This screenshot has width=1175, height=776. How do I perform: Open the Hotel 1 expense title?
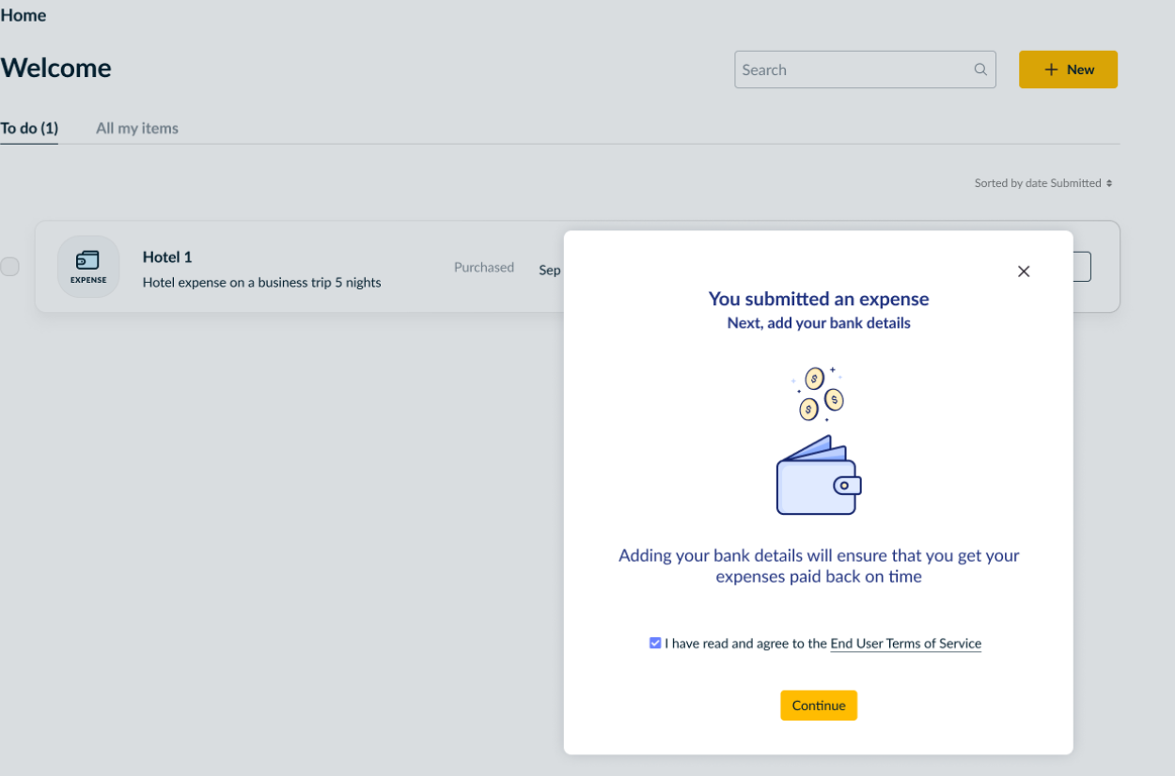(167, 257)
